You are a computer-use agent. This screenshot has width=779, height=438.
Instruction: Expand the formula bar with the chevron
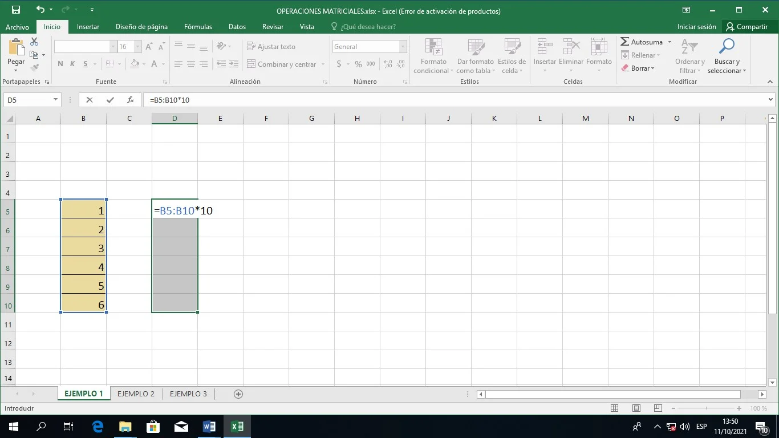tap(771, 100)
